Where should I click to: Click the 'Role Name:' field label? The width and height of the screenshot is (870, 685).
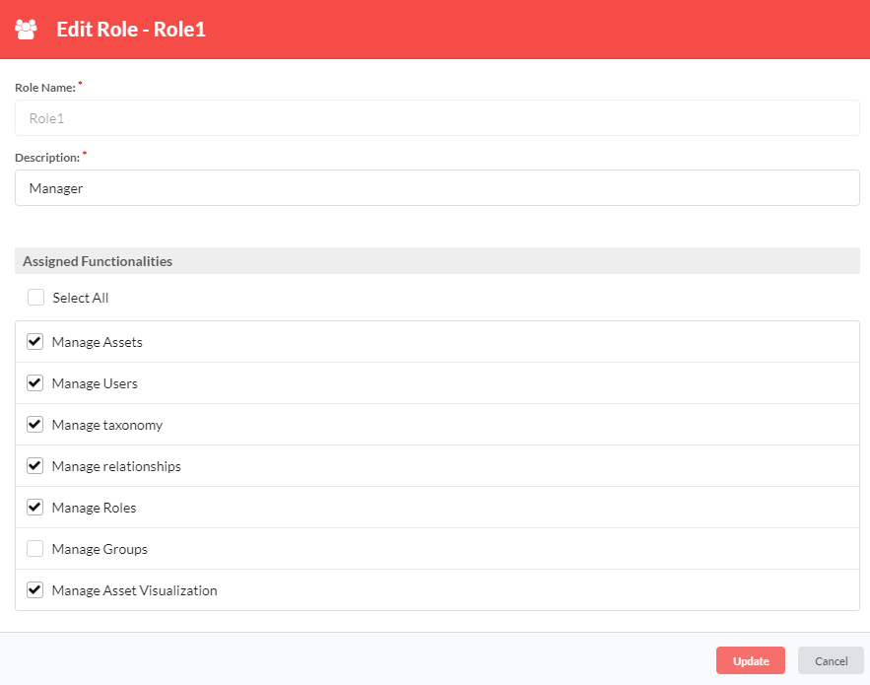pyautogui.click(x=45, y=88)
